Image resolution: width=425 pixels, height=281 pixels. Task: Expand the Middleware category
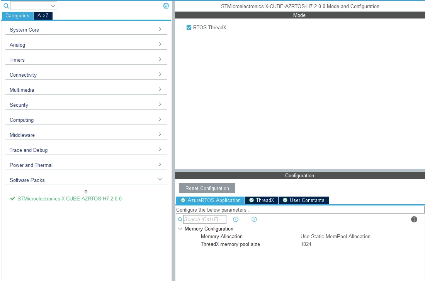point(86,135)
